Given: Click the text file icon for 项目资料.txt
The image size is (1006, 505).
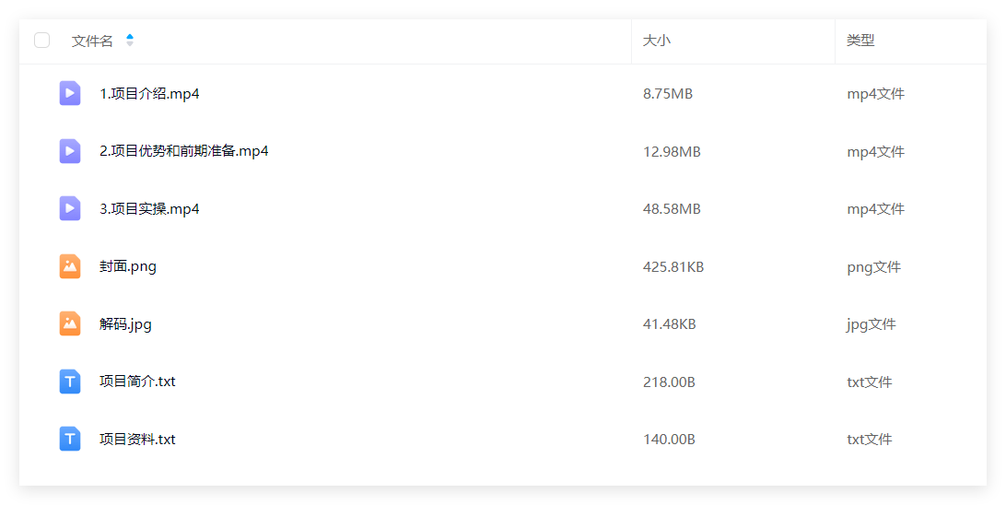Looking at the screenshot, I should tap(70, 439).
